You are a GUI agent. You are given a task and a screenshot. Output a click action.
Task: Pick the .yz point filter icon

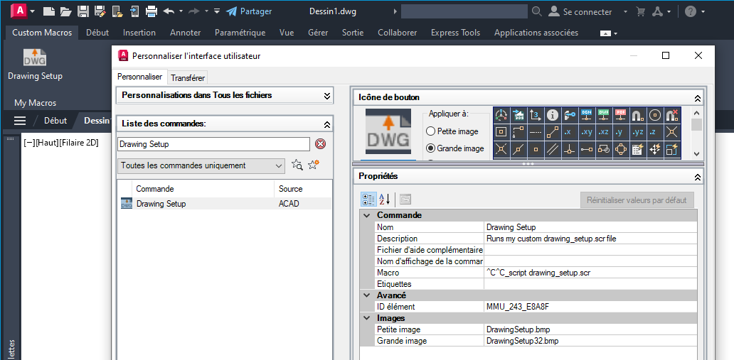[x=637, y=132]
